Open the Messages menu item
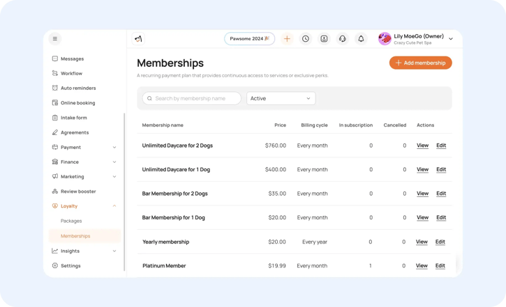506x307 pixels. coord(73,58)
